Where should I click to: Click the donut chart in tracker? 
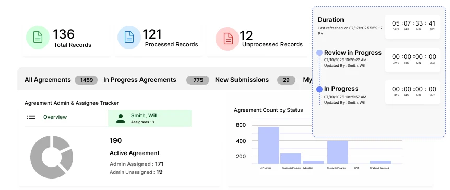52,157
